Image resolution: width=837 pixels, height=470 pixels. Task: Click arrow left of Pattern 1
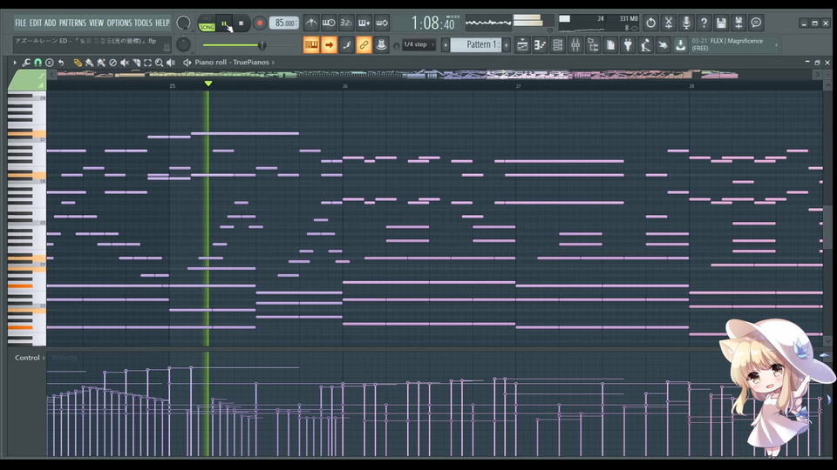pos(446,44)
